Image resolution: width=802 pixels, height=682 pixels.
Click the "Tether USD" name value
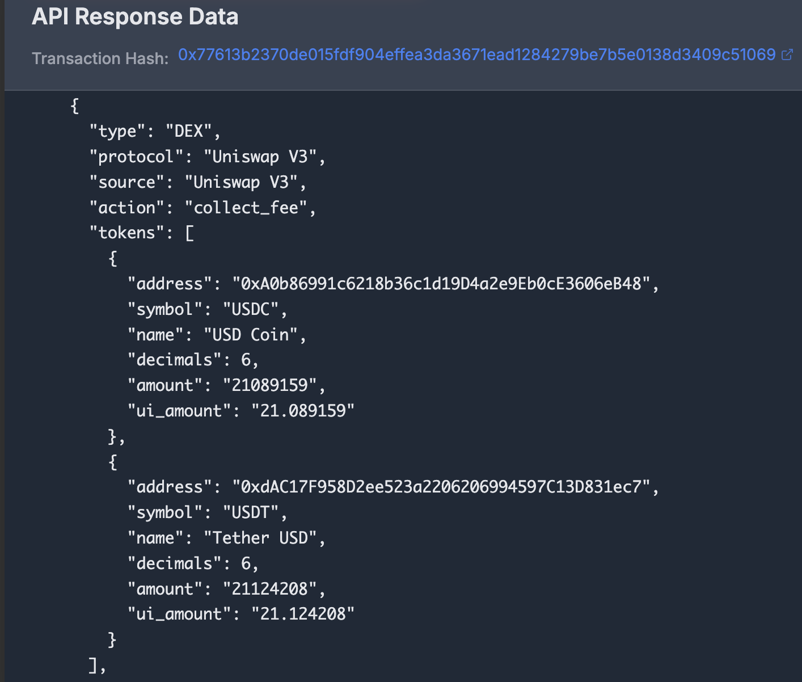tap(264, 537)
